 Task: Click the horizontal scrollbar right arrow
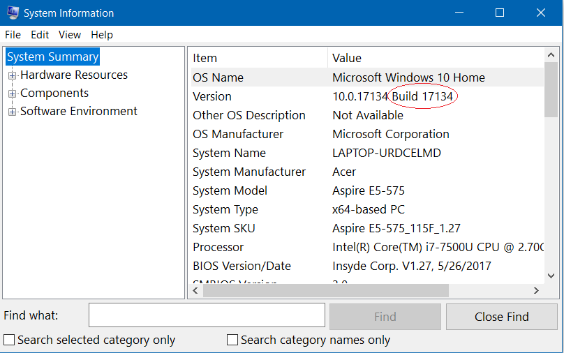(x=536, y=291)
